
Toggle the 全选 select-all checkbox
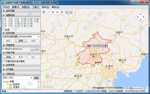coord(3,30)
